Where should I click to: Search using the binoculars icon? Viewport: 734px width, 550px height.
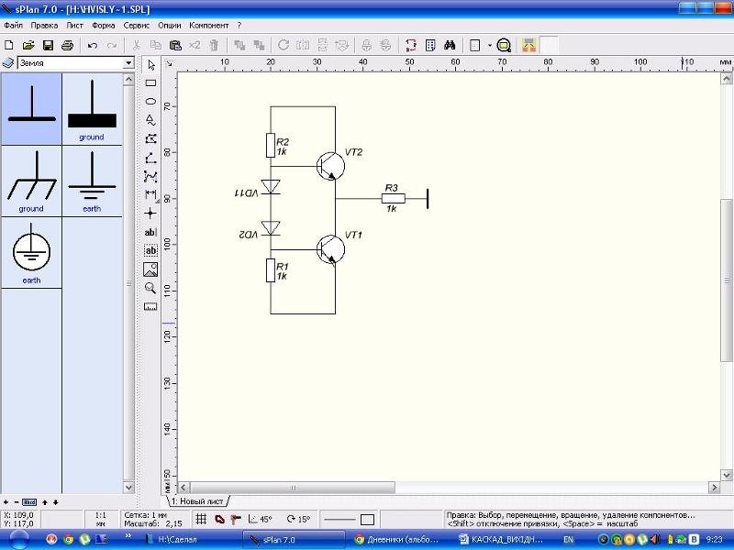coord(450,45)
